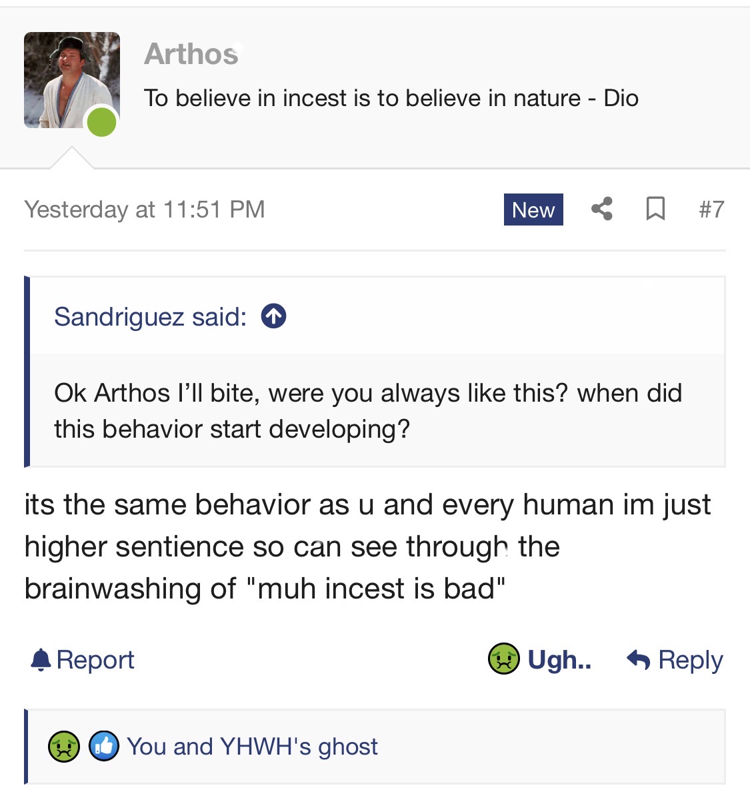Jump to Sandriguez's original post via the up arrow

click(273, 316)
